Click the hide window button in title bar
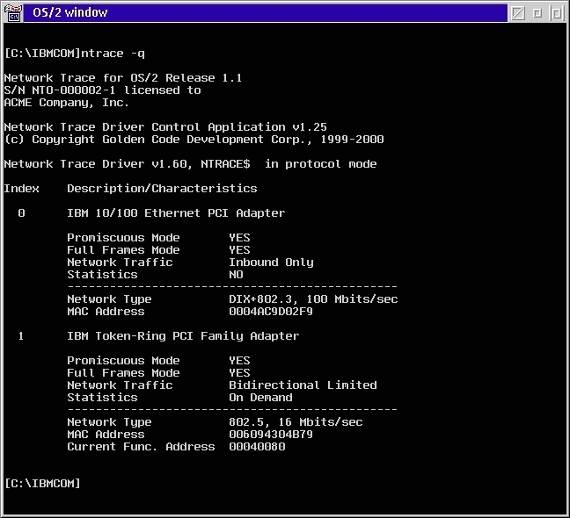This screenshot has width=570, height=518. pos(518,13)
